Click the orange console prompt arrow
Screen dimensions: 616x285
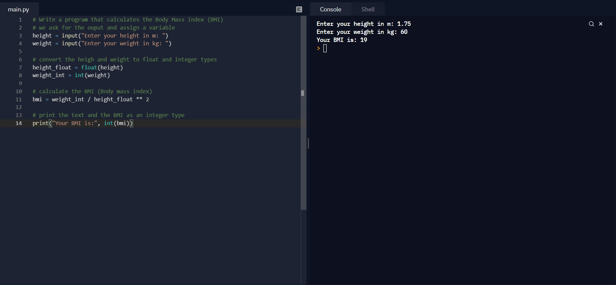318,48
